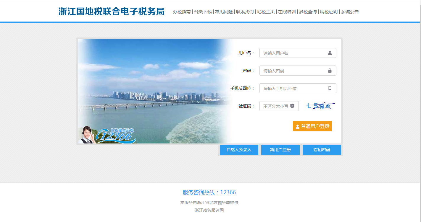Refresh the captcha image L5ge
The width and height of the screenshot is (421, 222).
[x=320, y=106]
